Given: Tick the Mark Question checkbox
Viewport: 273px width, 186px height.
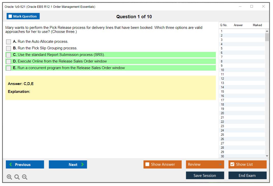Looking at the screenshot, I should (10, 16).
